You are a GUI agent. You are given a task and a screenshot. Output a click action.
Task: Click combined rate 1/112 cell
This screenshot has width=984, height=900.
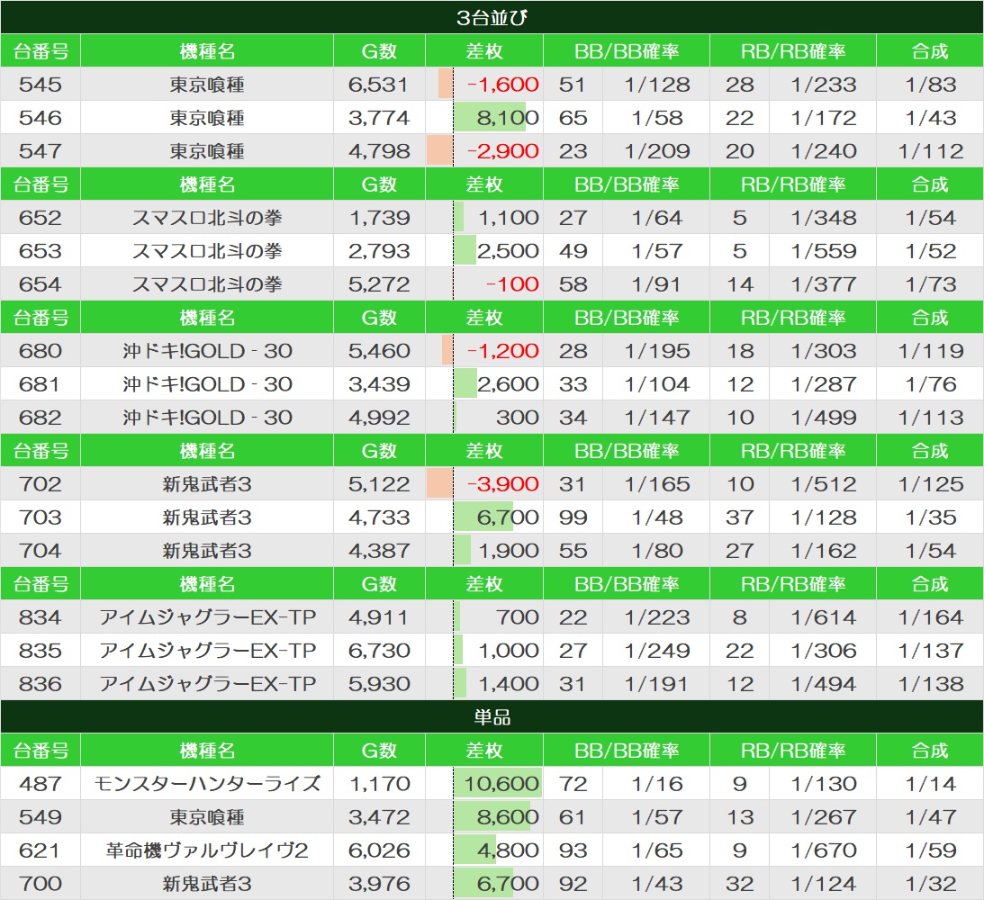(x=930, y=150)
